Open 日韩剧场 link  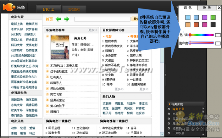point(17,100)
